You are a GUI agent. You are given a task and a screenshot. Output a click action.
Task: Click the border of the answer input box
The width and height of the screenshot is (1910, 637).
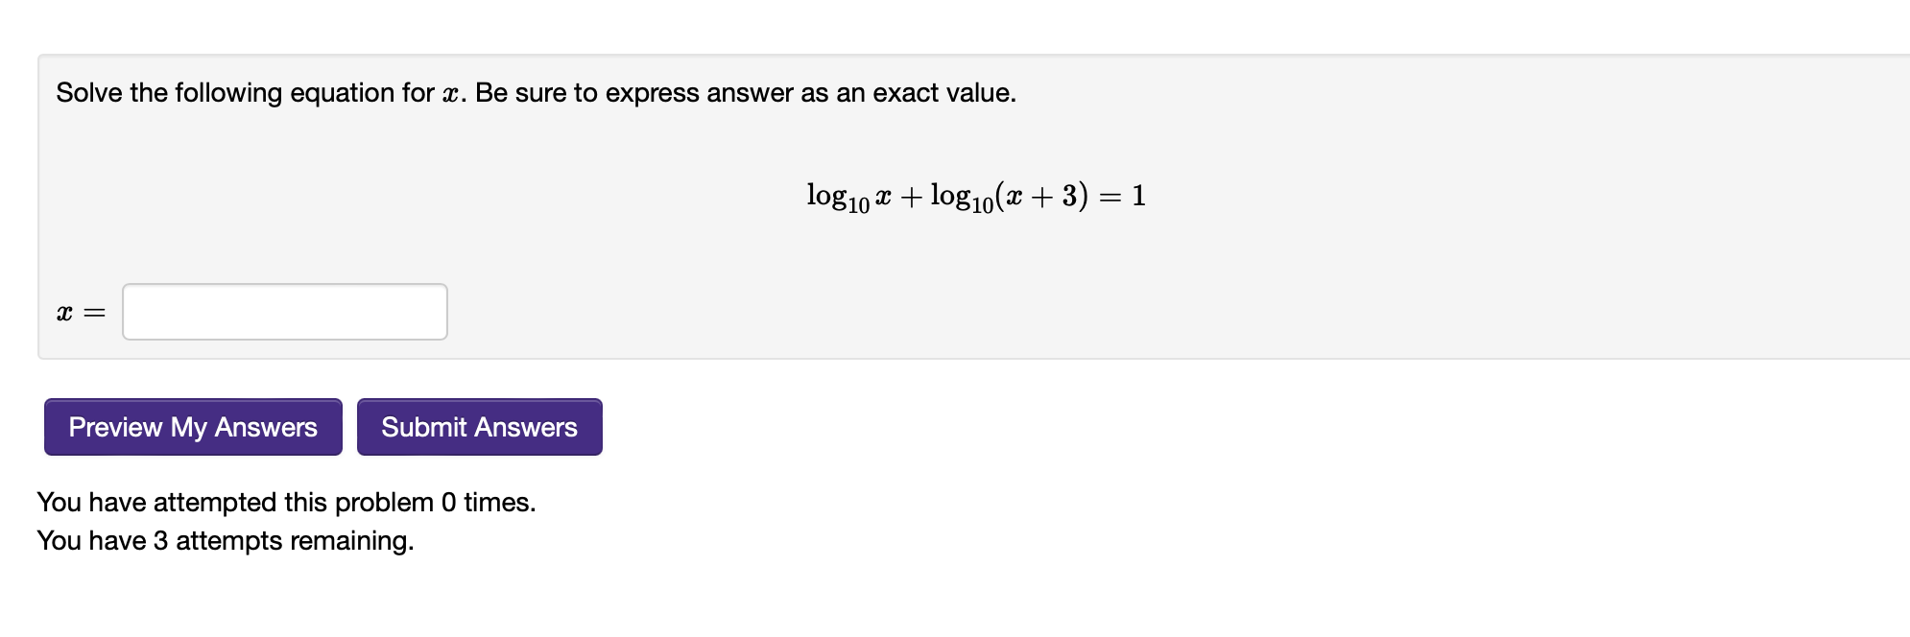click(283, 286)
